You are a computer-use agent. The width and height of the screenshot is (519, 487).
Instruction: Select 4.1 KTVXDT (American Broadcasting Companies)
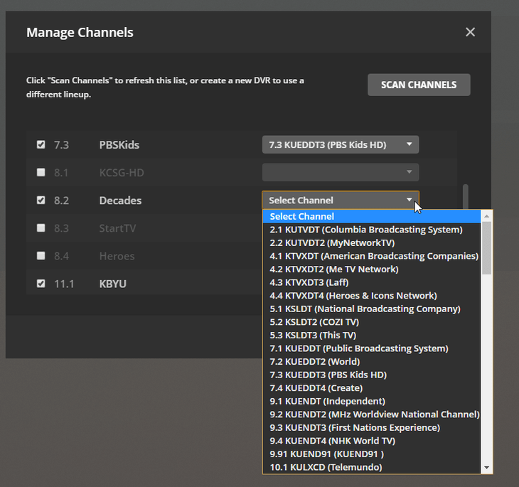pos(372,256)
